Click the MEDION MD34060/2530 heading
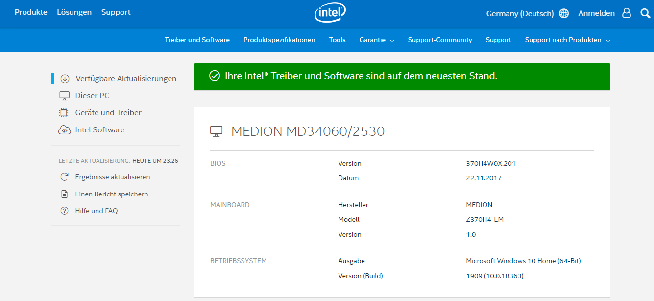 [x=308, y=131]
